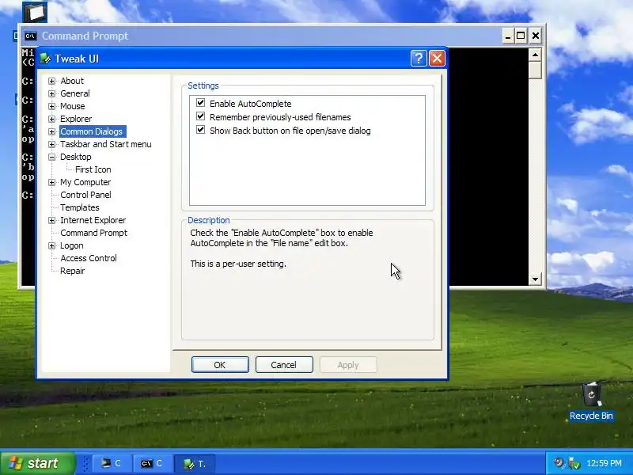
Task: Expand the Common Dialogs tree node
Action: pos(51,131)
